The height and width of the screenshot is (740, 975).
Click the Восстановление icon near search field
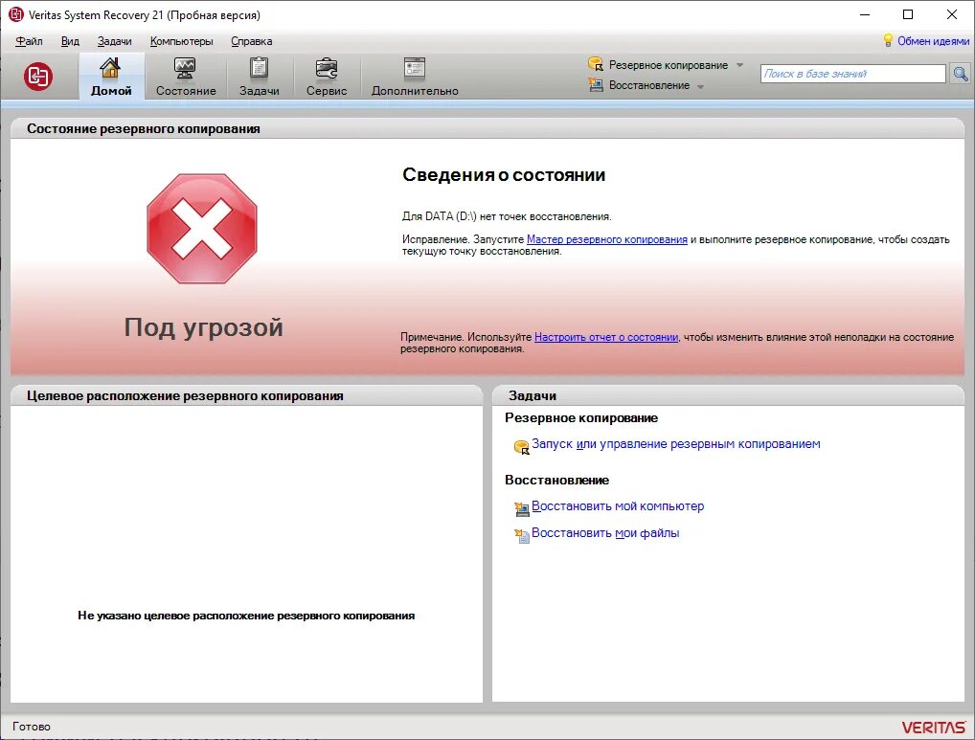[596, 84]
